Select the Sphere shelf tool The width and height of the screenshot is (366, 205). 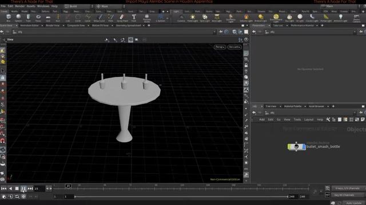[x=18, y=18]
